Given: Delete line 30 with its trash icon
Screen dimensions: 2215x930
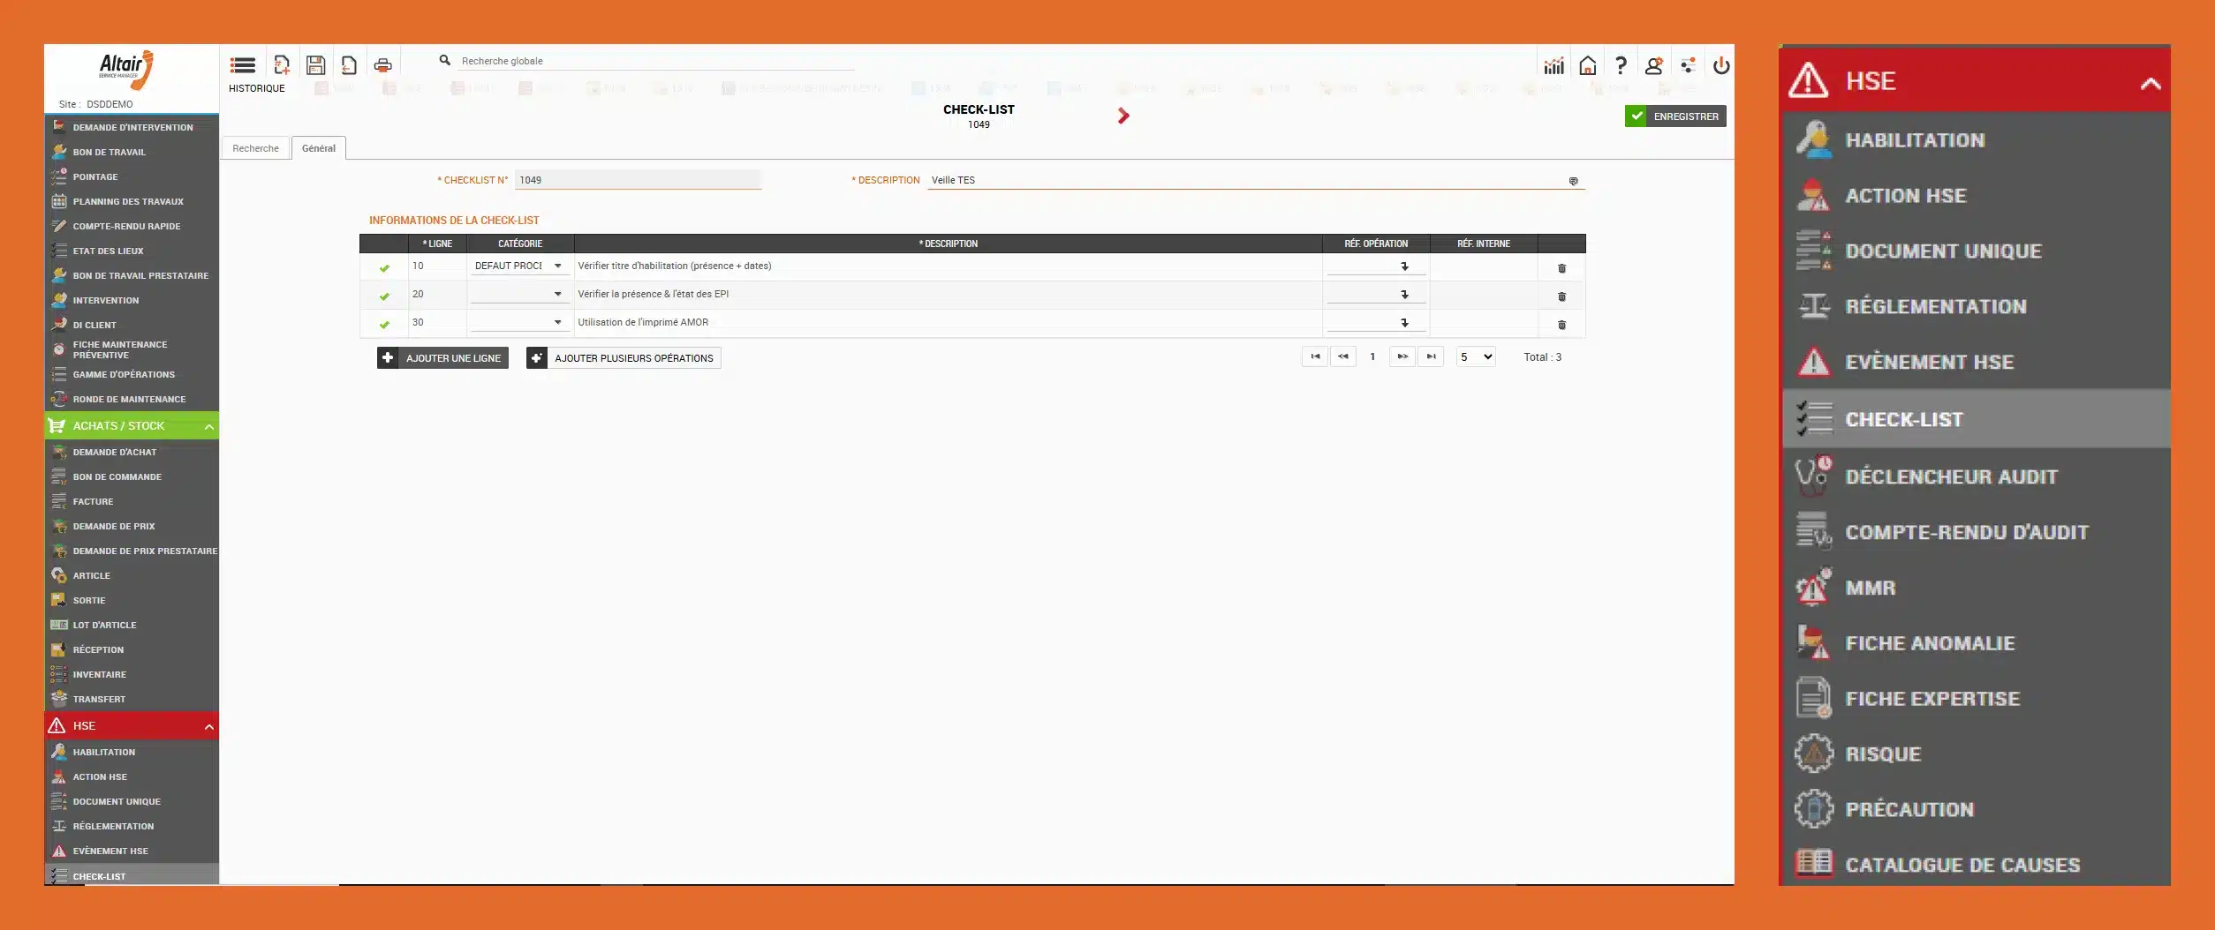Looking at the screenshot, I should click(1561, 325).
